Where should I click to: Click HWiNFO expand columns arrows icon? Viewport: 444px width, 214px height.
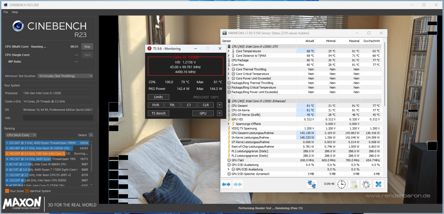226,184
